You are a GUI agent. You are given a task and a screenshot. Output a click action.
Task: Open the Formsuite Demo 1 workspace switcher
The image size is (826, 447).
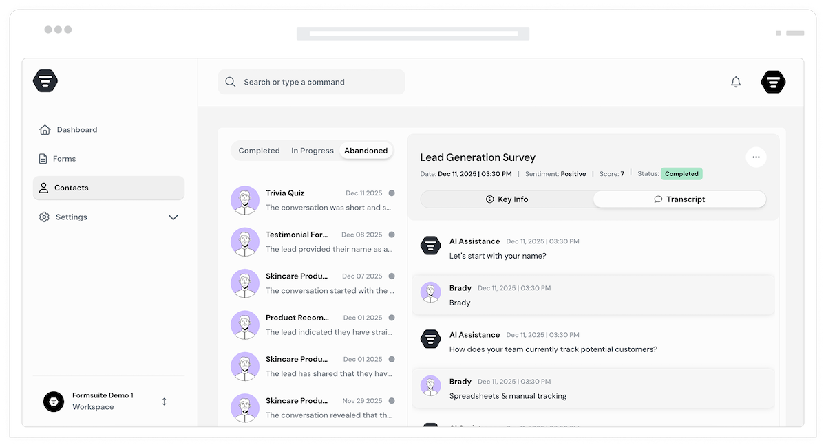point(164,402)
